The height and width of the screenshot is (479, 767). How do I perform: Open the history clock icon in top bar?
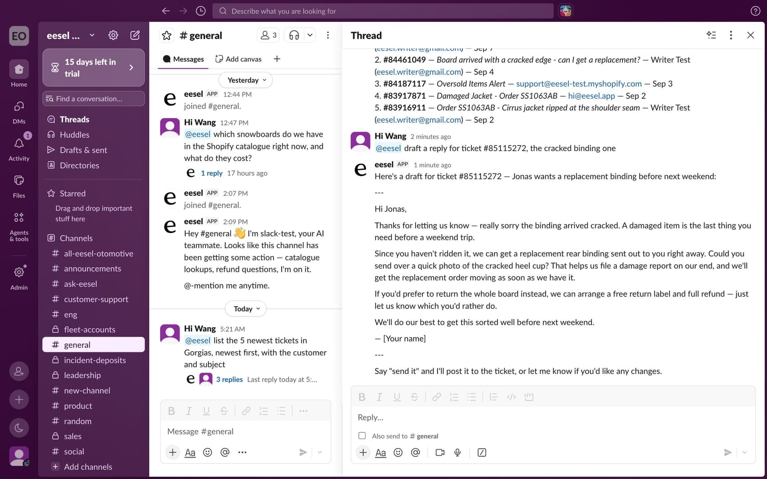(200, 11)
